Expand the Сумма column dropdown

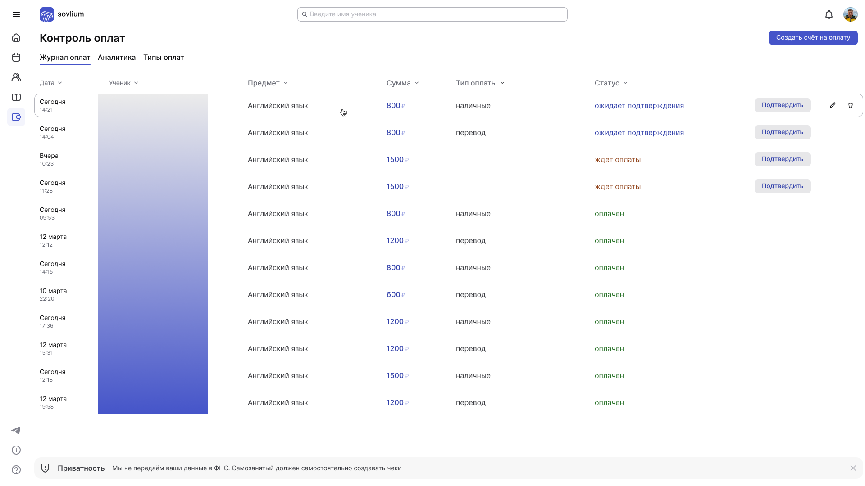coord(402,83)
